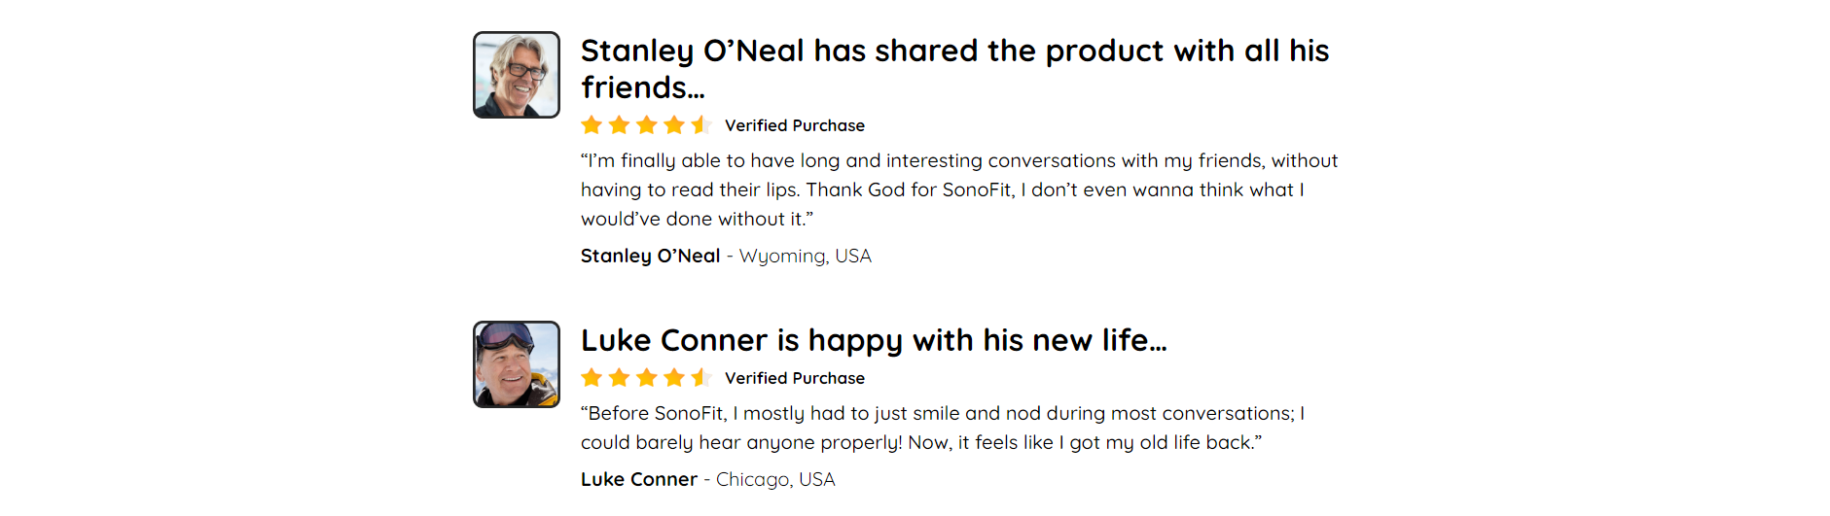Click Luke Conner's profile photo
This screenshot has width=1830, height=516.
click(516, 364)
